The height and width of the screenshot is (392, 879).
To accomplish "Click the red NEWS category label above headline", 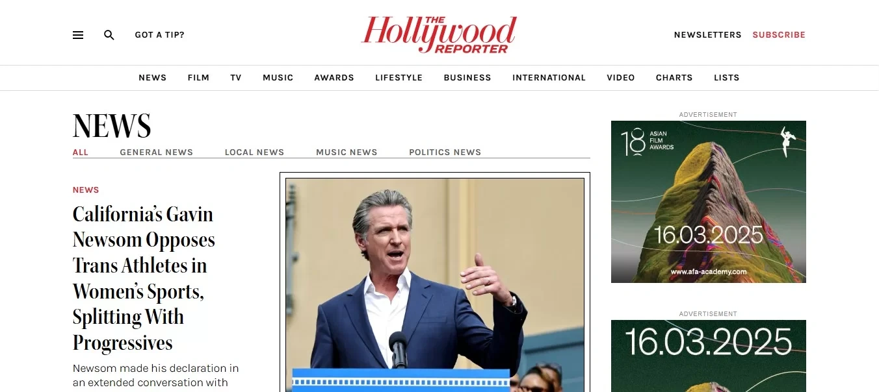I will pyautogui.click(x=86, y=190).
